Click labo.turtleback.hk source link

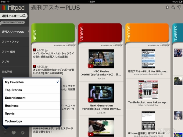tap(148, 105)
